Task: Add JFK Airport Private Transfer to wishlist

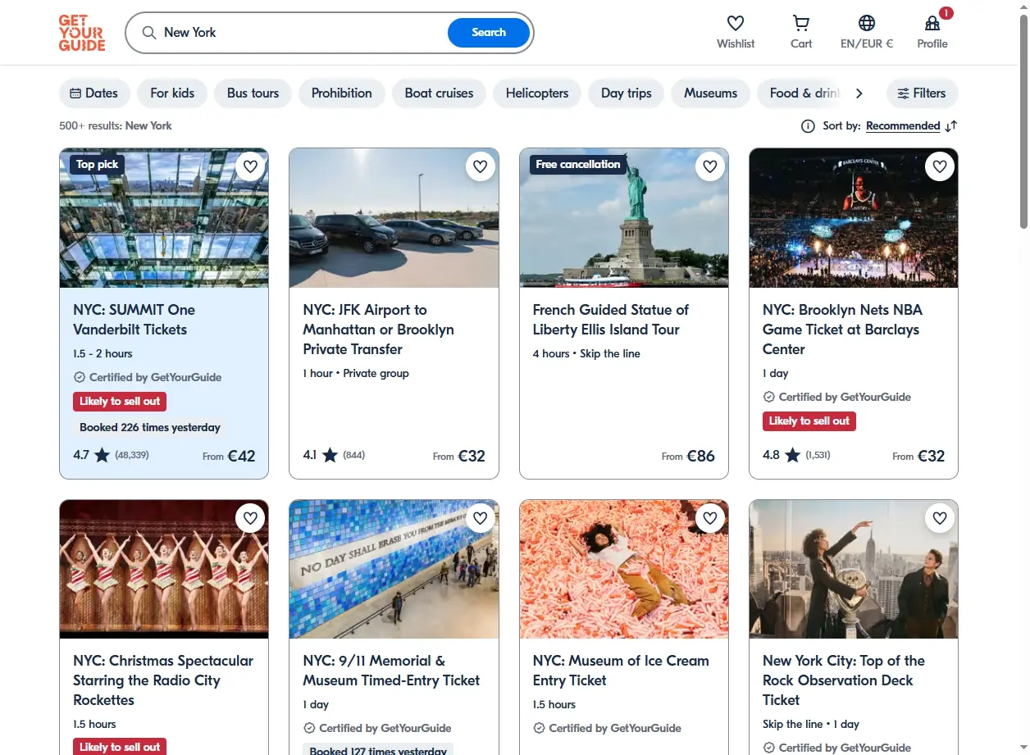Action: [481, 166]
